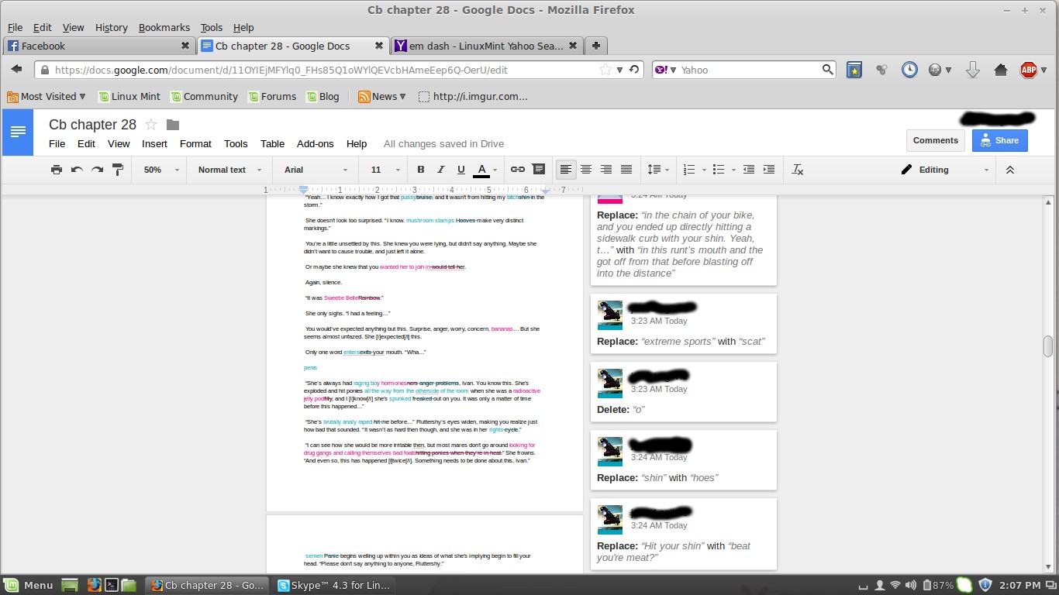Open Most Visited bookmarks folder
The width and height of the screenshot is (1059, 595).
[x=45, y=97]
